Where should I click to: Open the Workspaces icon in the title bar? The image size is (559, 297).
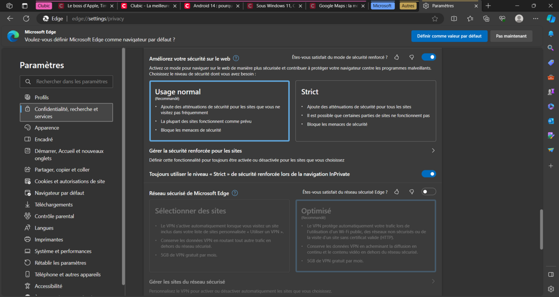[x=9, y=6]
